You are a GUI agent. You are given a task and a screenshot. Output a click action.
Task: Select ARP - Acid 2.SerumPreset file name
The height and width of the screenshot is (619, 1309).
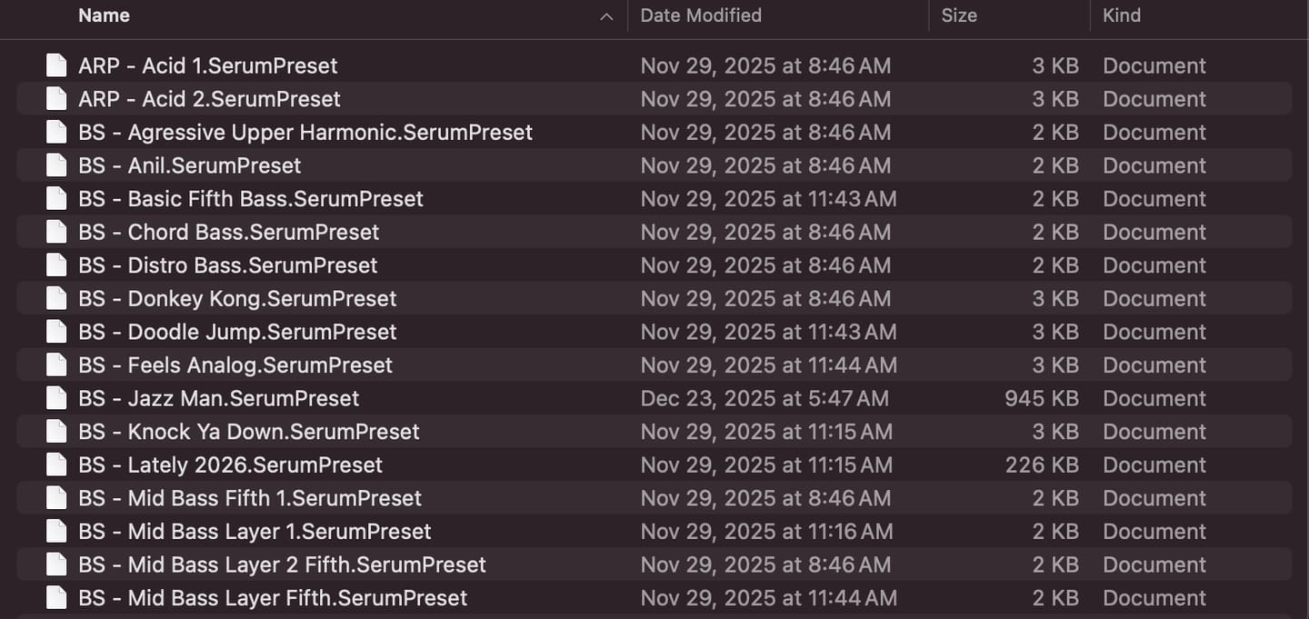coord(209,99)
